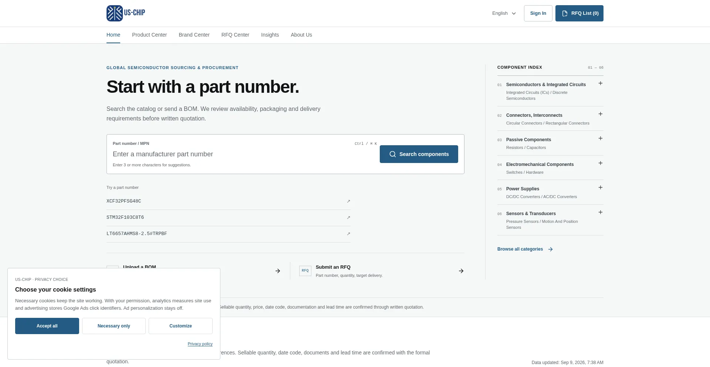Click 'Circular Connectors / Rectangular Connectors' text
This screenshot has height=367, width=710.
pos(548,123)
